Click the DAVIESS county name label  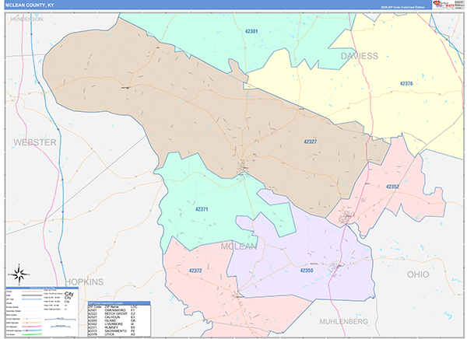[359, 56]
